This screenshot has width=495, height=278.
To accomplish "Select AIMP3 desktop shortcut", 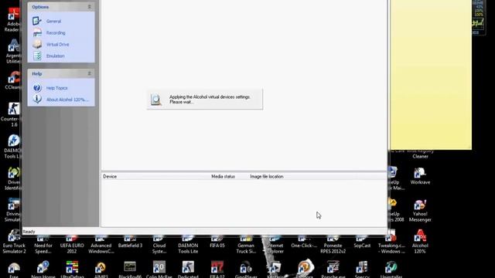I will coord(101,270).
